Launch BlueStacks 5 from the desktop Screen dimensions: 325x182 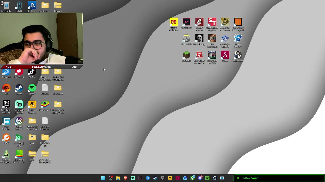coord(45,106)
